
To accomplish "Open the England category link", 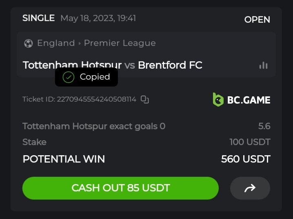I will pyautogui.click(x=56, y=43).
